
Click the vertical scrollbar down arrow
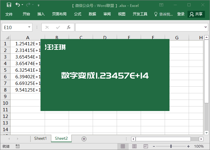pyautogui.click(x=206, y=133)
